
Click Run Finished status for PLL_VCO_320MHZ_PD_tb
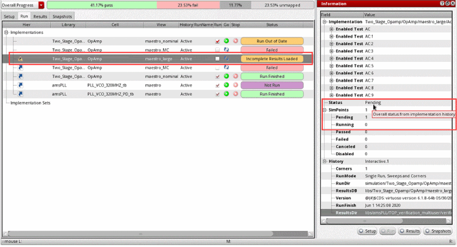click(x=271, y=94)
